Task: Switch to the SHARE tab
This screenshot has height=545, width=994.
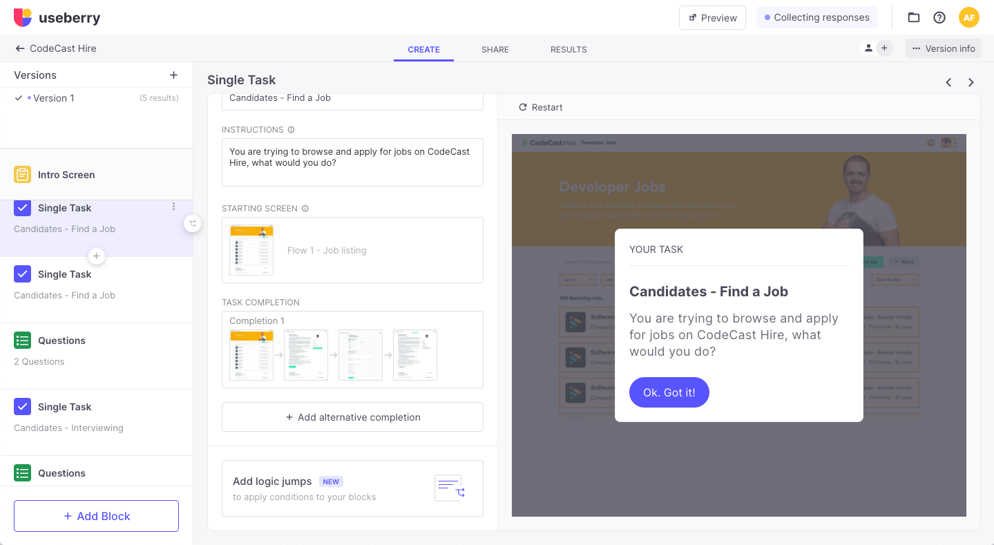Action: pyautogui.click(x=495, y=50)
